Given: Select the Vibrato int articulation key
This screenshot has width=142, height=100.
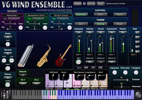Looking at the screenshot, I should coord(103,84).
